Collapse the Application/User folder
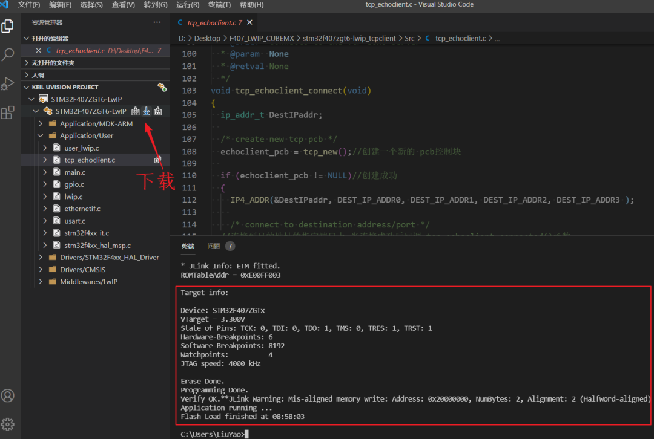The height and width of the screenshot is (439, 654). click(x=41, y=136)
